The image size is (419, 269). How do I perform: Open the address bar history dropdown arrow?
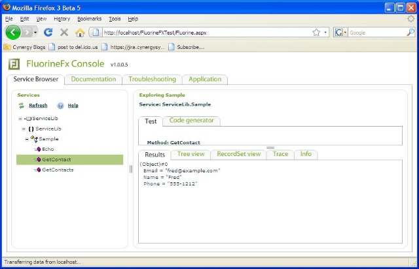(x=325, y=33)
